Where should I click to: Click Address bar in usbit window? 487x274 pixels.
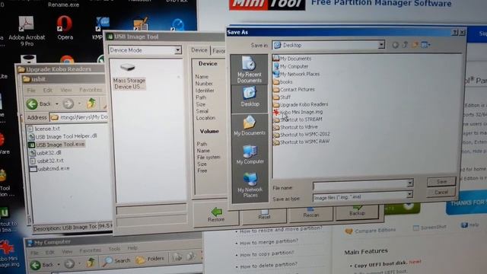click(x=78, y=117)
